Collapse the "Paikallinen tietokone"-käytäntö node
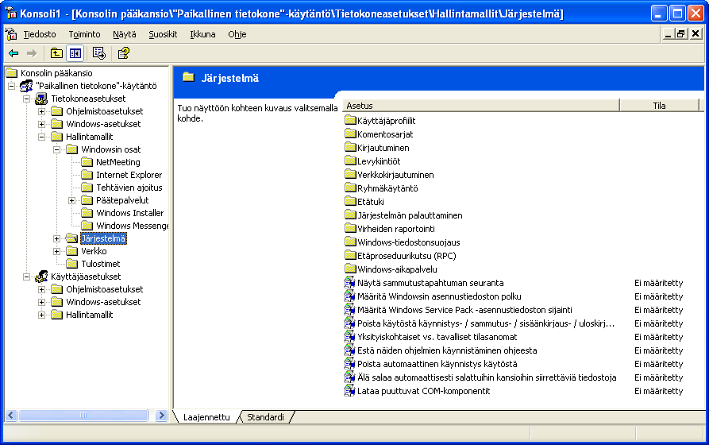This screenshot has height=445, width=709. [12, 86]
